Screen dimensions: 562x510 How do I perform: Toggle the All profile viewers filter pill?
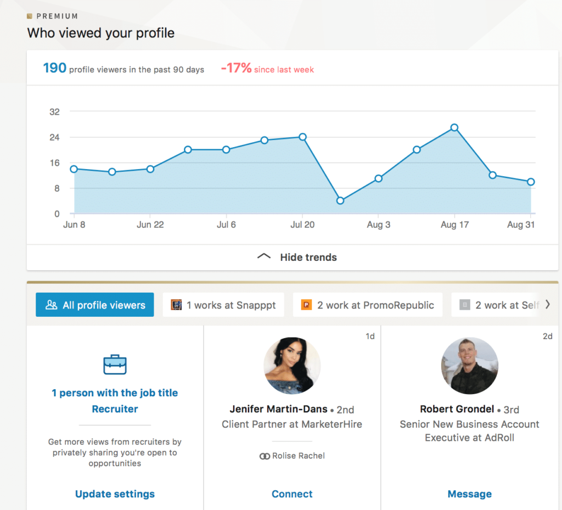(x=94, y=305)
